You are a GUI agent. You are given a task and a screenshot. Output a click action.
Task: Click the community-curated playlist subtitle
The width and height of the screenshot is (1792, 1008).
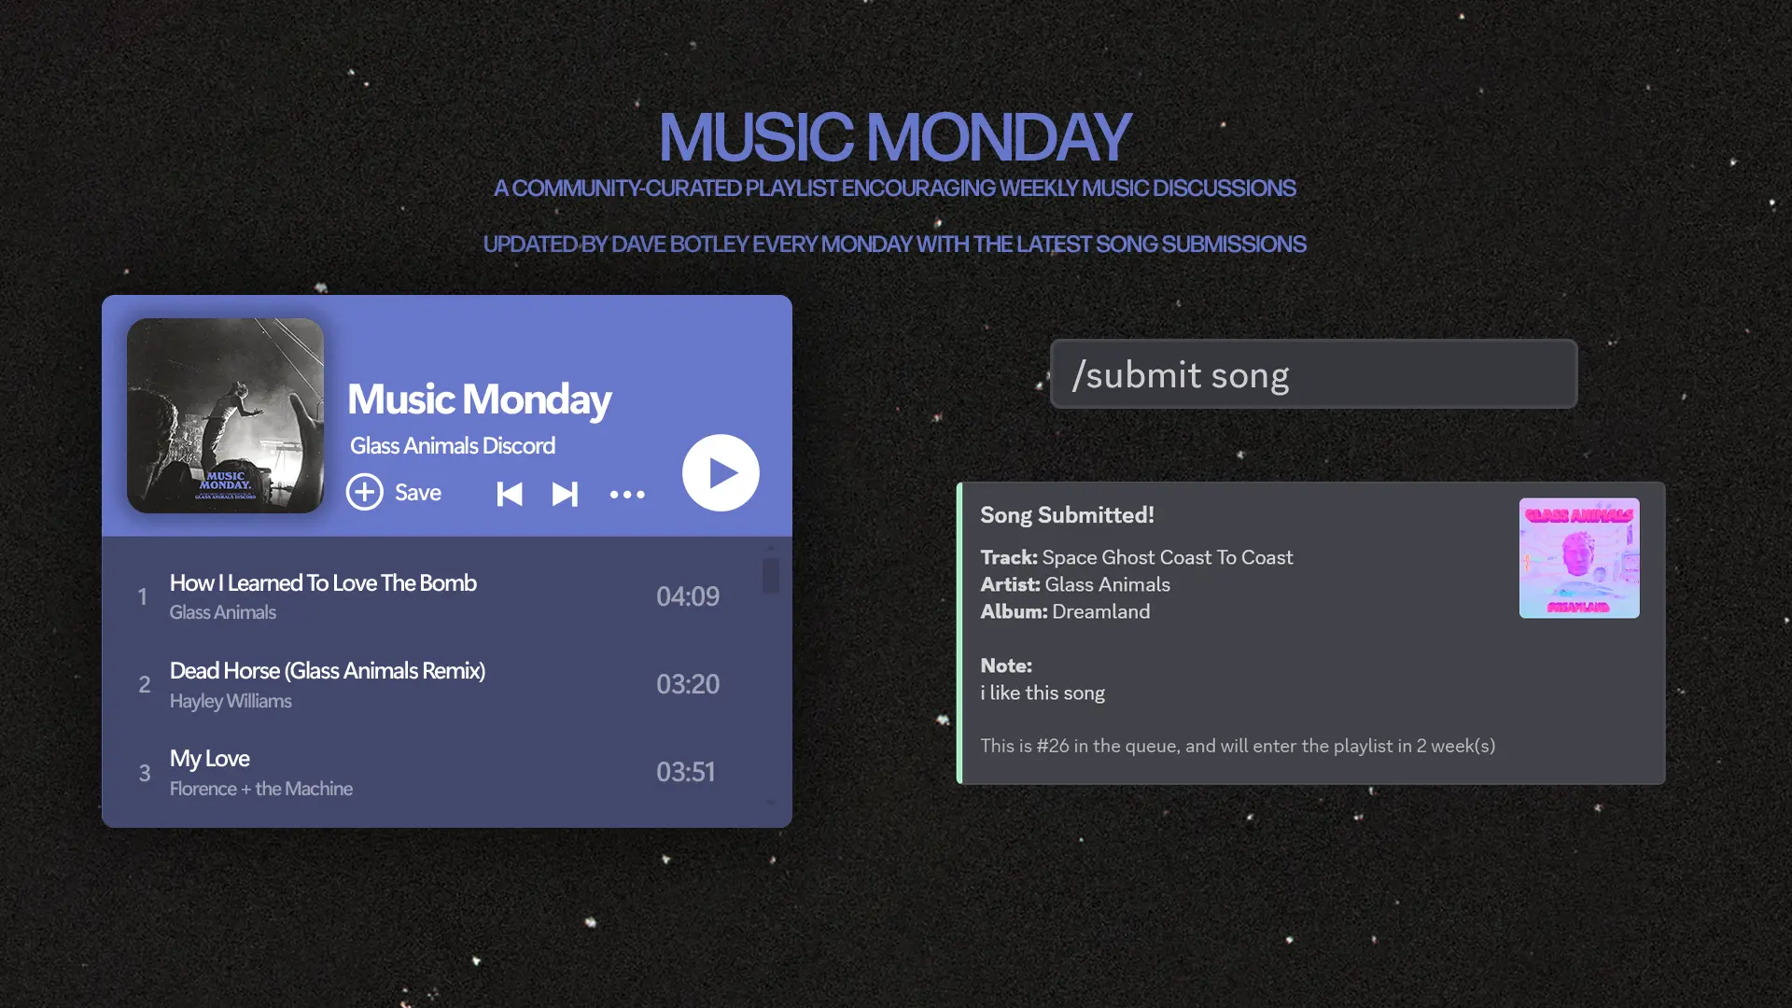tap(895, 188)
